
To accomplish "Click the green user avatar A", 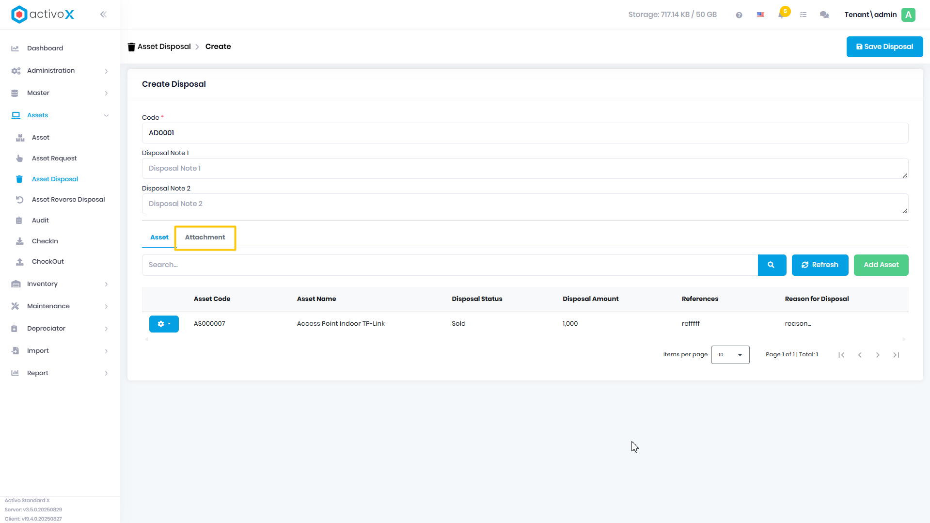I will [909, 15].
